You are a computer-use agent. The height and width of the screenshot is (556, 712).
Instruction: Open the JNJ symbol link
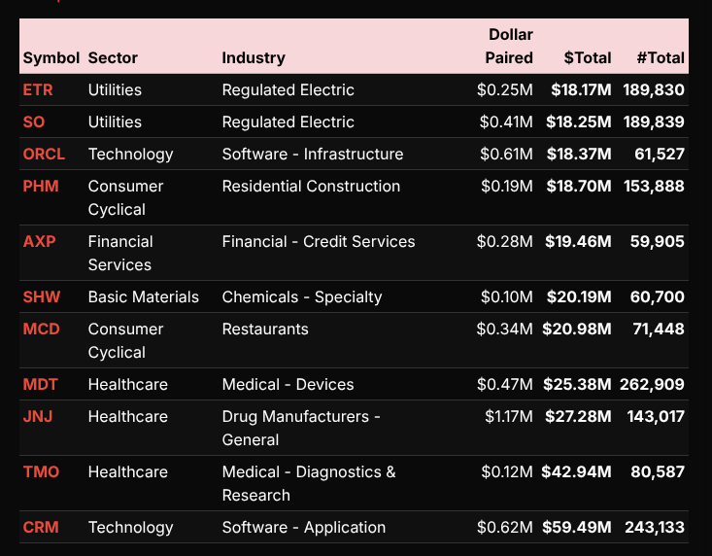click(x=39, y=417)
